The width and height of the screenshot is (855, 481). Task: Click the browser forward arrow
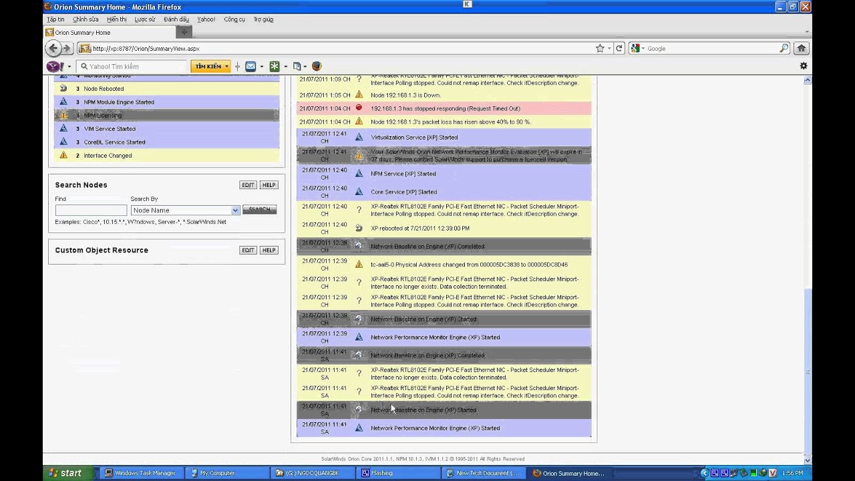67,48
